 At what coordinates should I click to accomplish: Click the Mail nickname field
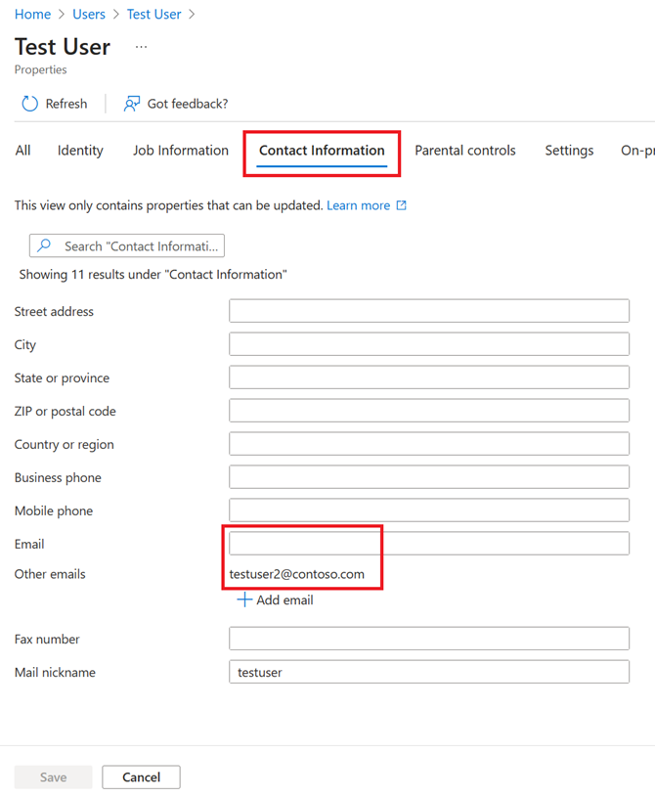(x=429, y=672)
